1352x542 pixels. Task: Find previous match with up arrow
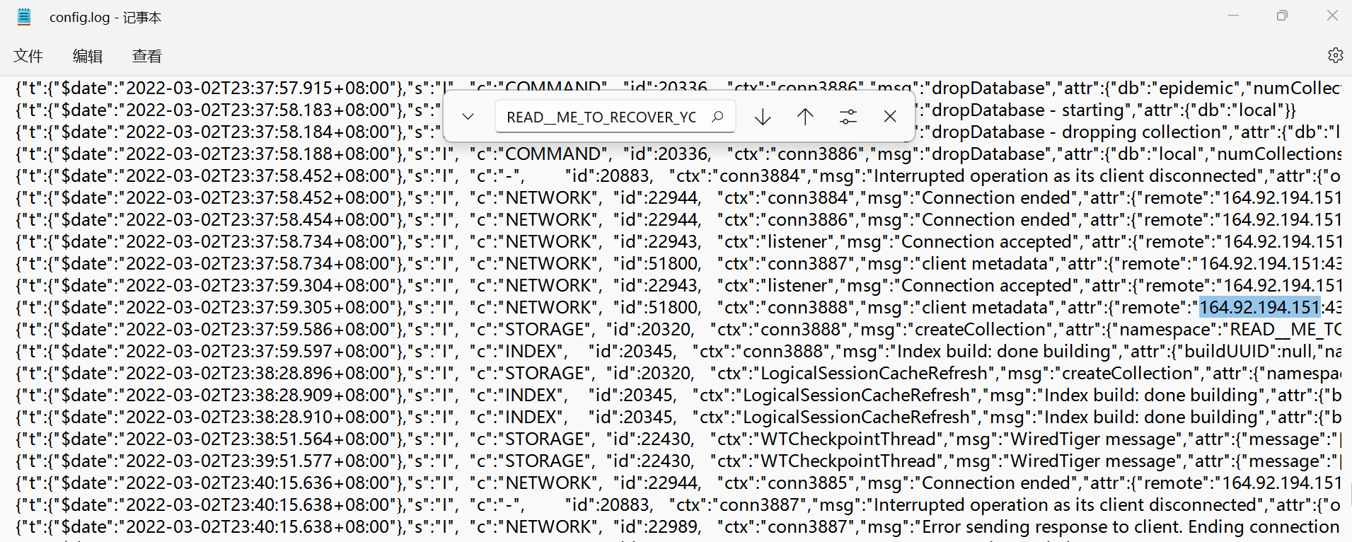[x=805, y=117]
